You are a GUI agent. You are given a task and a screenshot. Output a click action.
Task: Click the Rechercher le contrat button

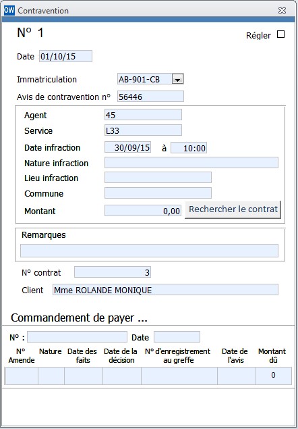[x=233, y=209]
